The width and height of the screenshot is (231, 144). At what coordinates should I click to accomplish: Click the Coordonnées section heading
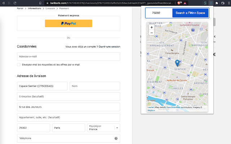point(27,46)
